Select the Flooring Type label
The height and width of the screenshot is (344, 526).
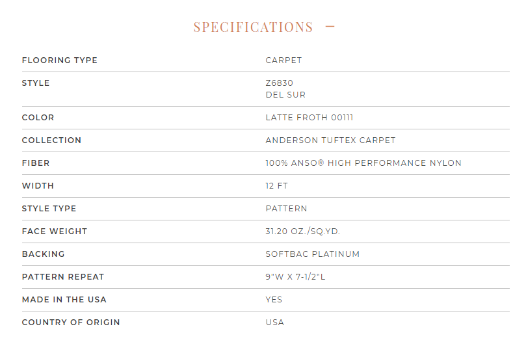pyautogui.click(x=60, y=60)
